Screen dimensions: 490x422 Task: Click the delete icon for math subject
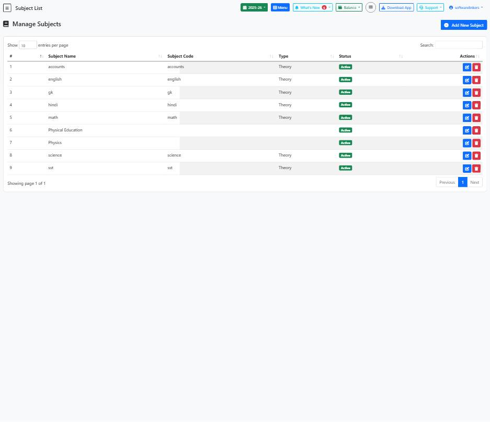click(x=476, y=118)
